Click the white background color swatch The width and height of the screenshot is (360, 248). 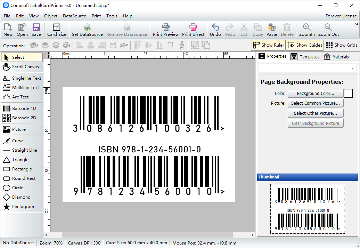pos(348,94)
